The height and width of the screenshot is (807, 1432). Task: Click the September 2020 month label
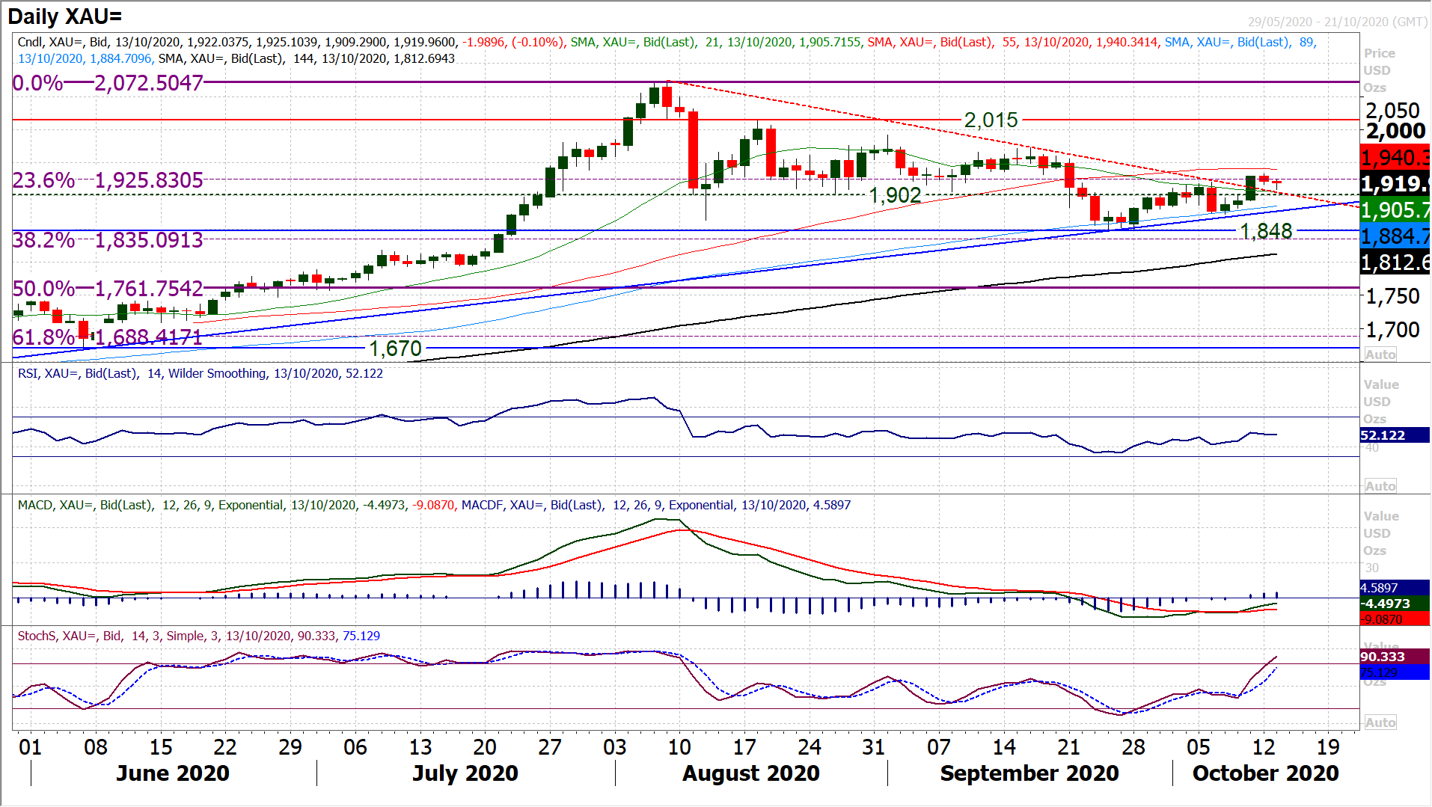1029,773
